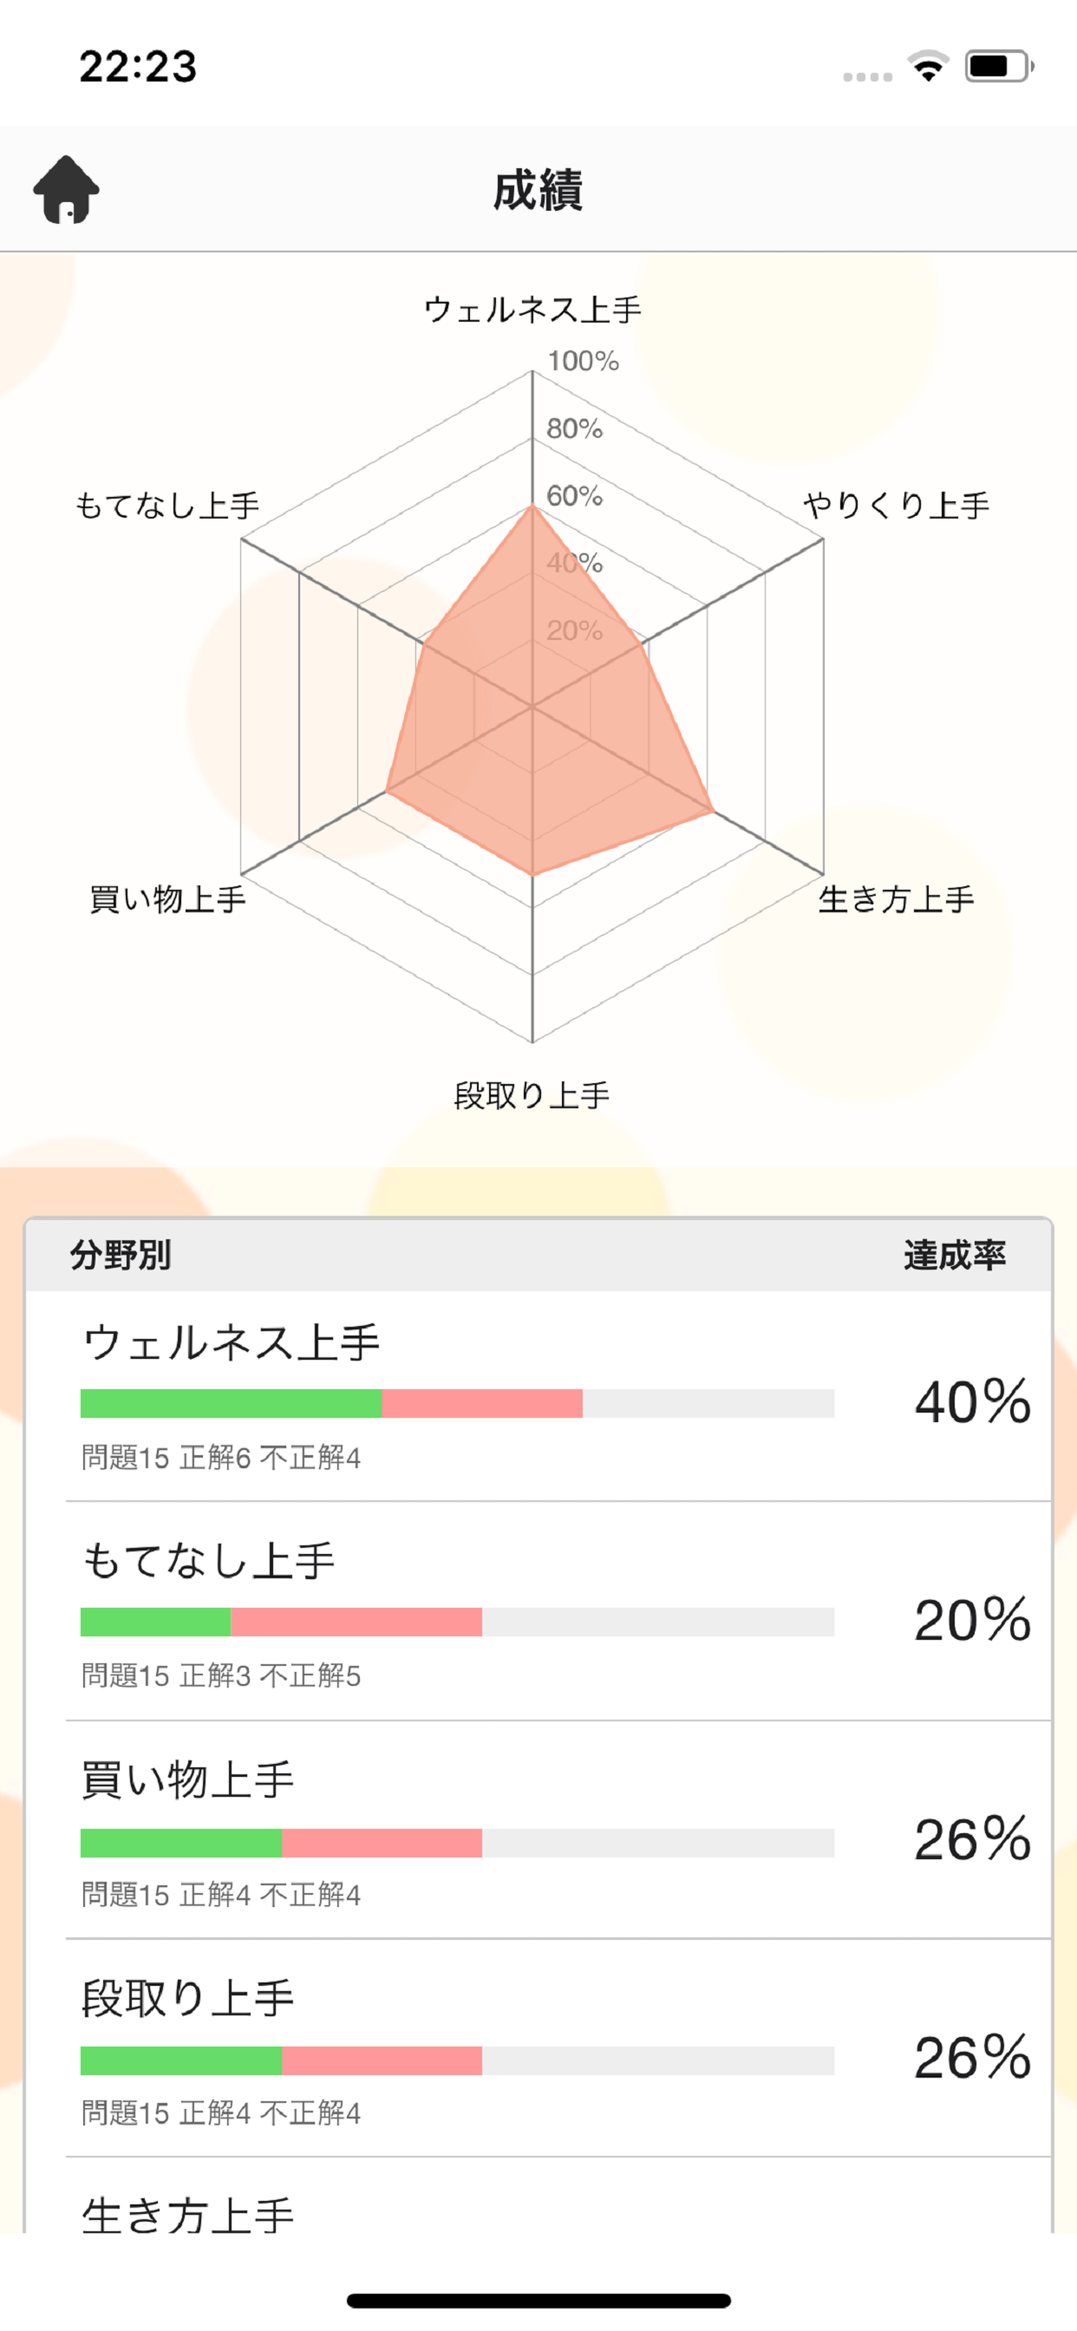Tap the 達成率 column header
The height and width of the screenshot is (2331, 1077).
pos(955,1255)
